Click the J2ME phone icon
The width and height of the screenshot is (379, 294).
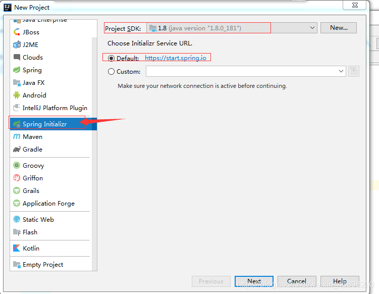point(17,44)
